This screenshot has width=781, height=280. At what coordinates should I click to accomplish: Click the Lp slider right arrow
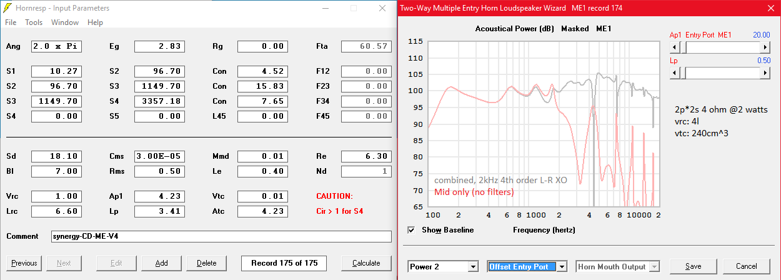pyautogui.click(x=765, y=72)
